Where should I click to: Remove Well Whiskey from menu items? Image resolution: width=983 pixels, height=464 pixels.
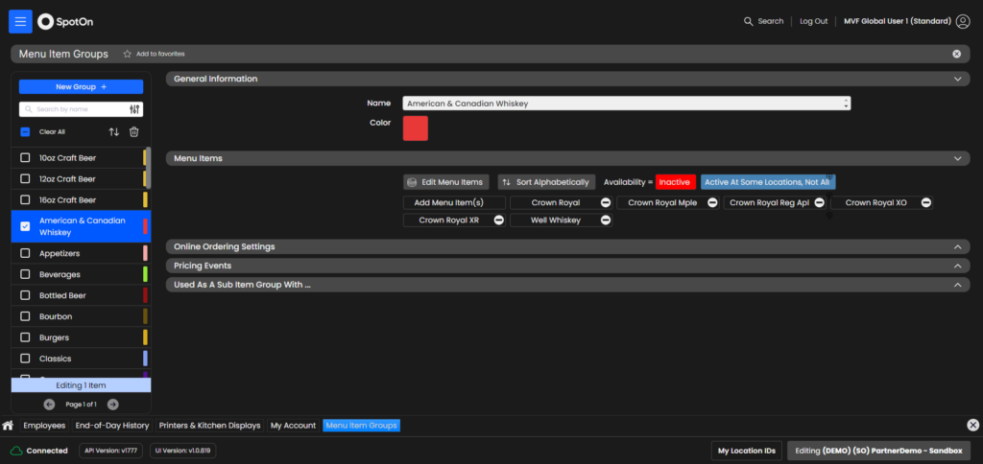606,220
